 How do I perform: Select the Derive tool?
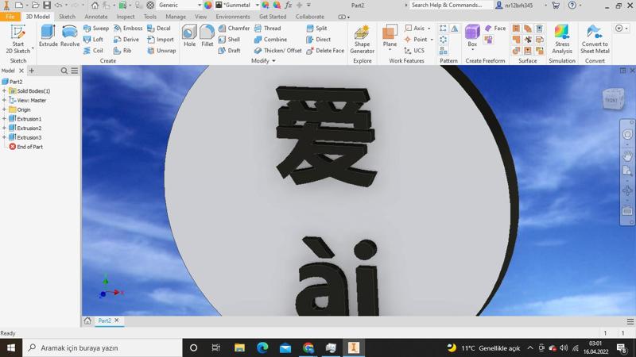tap(126, 39)
